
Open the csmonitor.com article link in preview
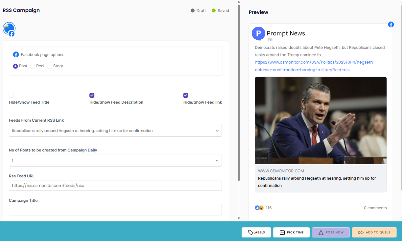tap(315, 66)
